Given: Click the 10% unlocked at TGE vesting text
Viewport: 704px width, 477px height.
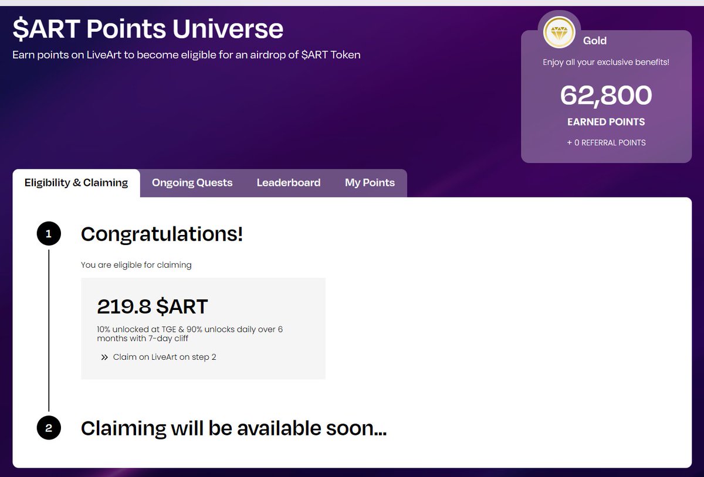Looking at the screenshot, I should point(190,334).
